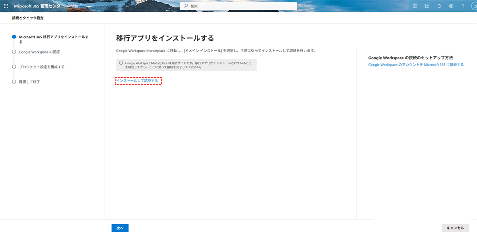Click step circle beside Google Workspace の認証

[x=14, y=51]
